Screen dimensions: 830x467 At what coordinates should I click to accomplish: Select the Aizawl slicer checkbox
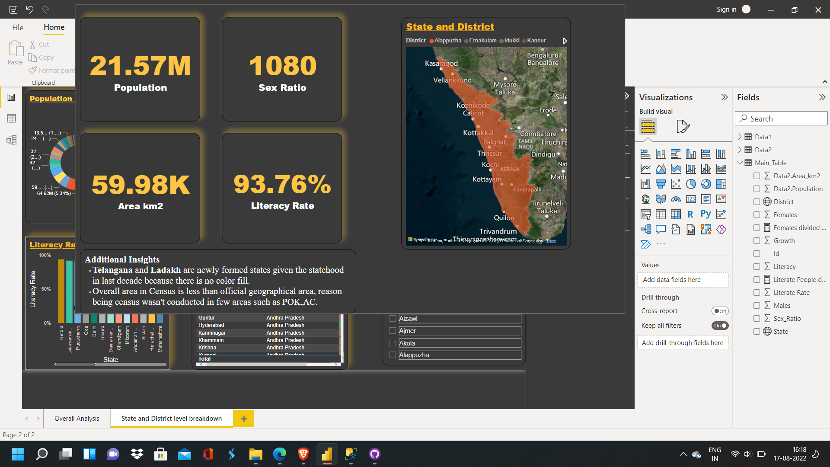coord(393,319)
